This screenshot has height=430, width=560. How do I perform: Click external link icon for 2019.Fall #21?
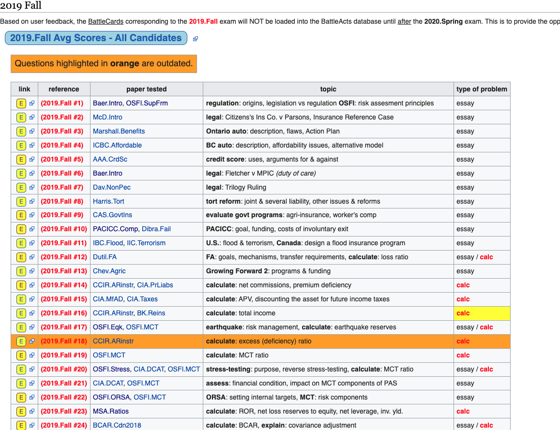click(32, 383)
